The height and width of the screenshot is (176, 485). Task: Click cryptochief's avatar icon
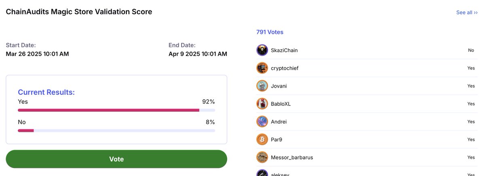tap(262, 68)
